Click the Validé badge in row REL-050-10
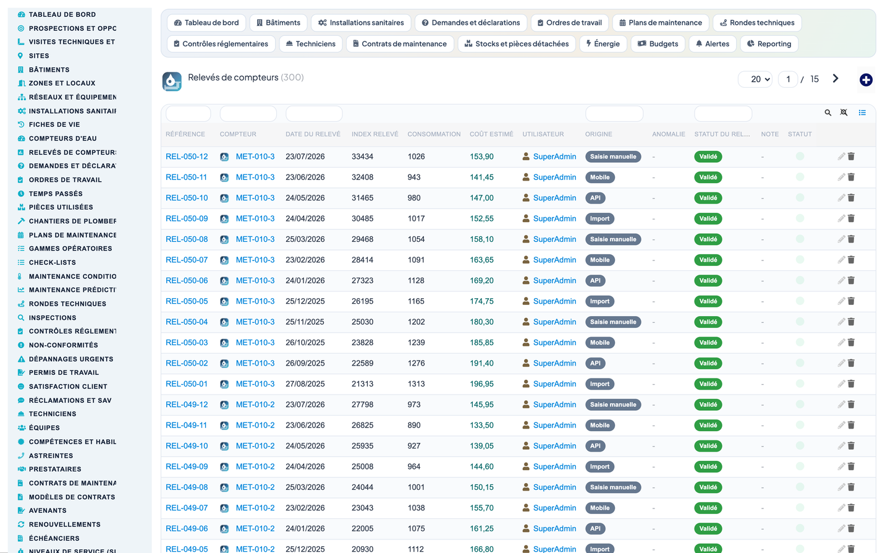The image size is (893, 553). (x=708, y=198)
